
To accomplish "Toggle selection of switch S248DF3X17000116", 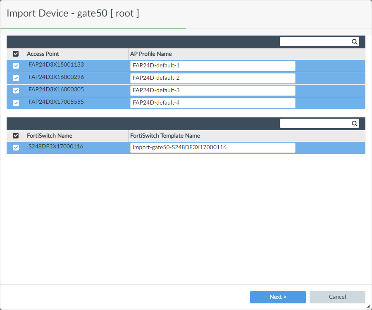I will (16, 147).
